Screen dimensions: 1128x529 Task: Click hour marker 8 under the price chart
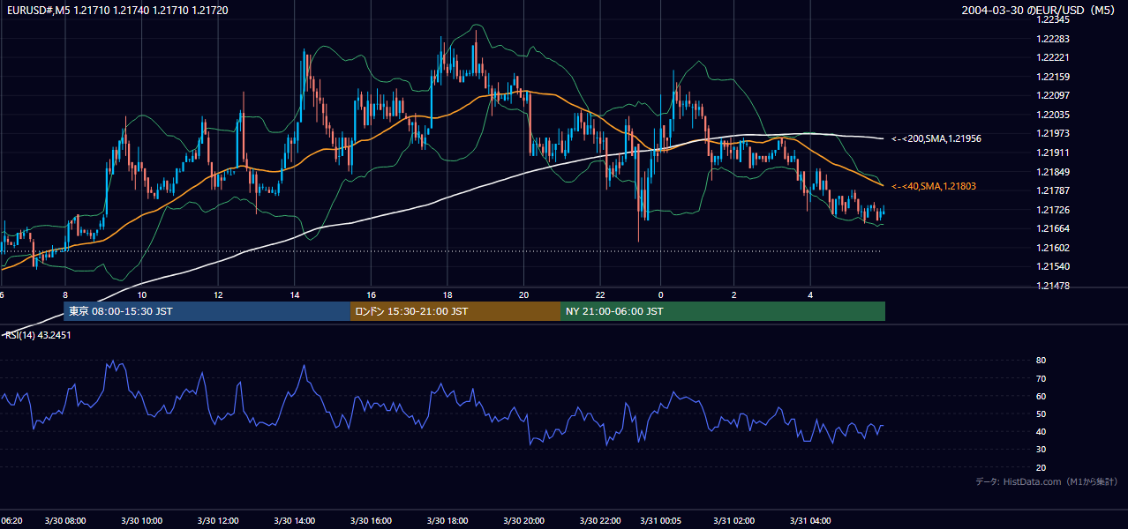[66, 295]
